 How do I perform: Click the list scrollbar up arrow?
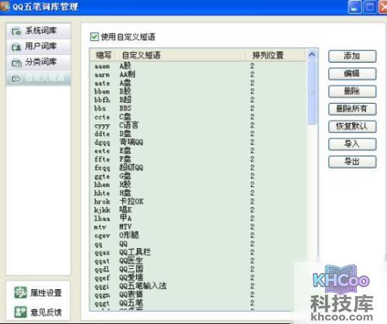coord(312,54)
